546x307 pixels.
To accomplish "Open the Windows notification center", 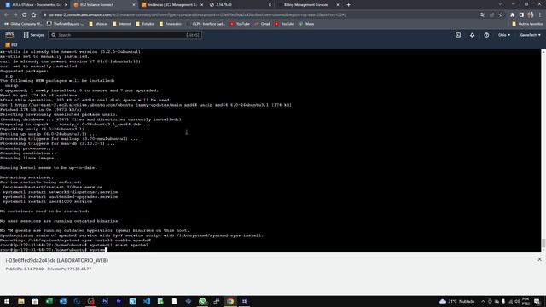I will (537, 301).
